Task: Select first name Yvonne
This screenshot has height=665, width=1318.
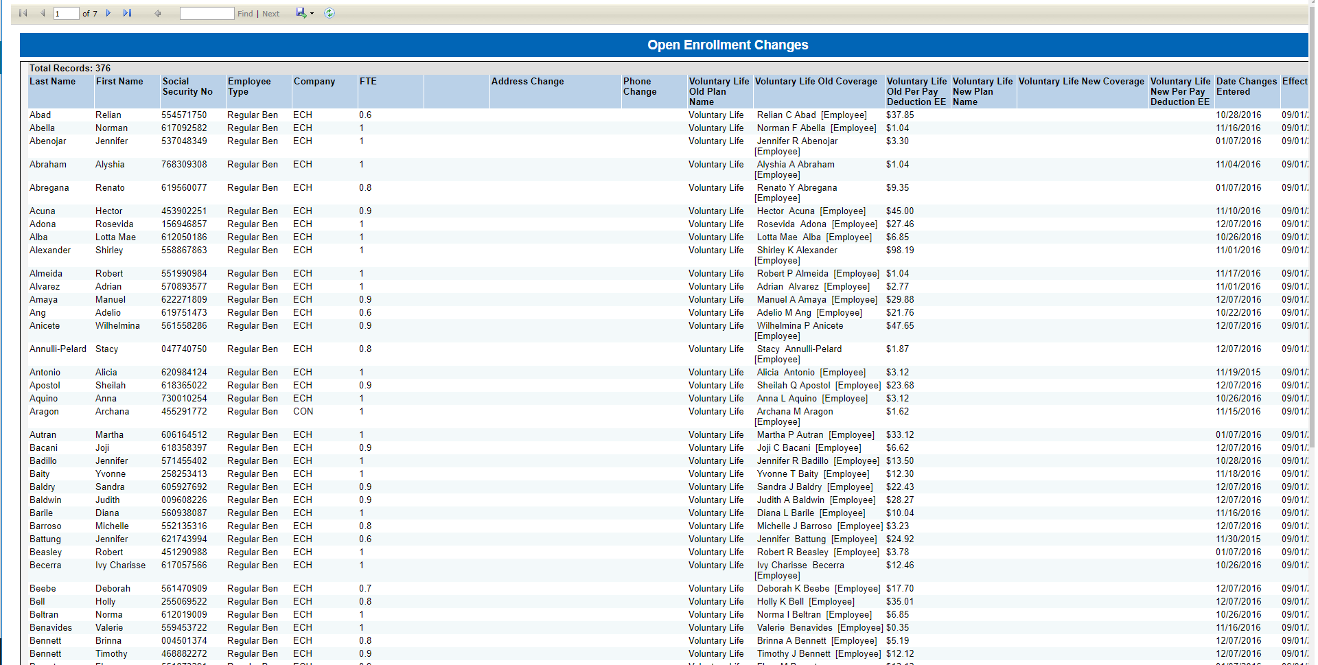Action: [111, 474]
